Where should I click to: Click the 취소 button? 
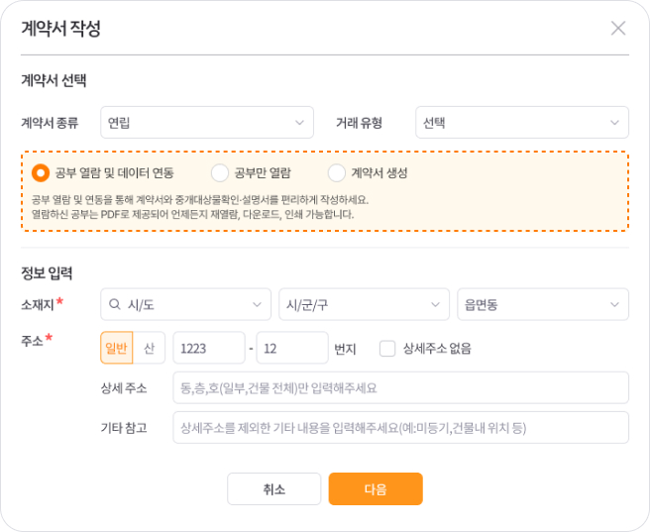[274, 489]
